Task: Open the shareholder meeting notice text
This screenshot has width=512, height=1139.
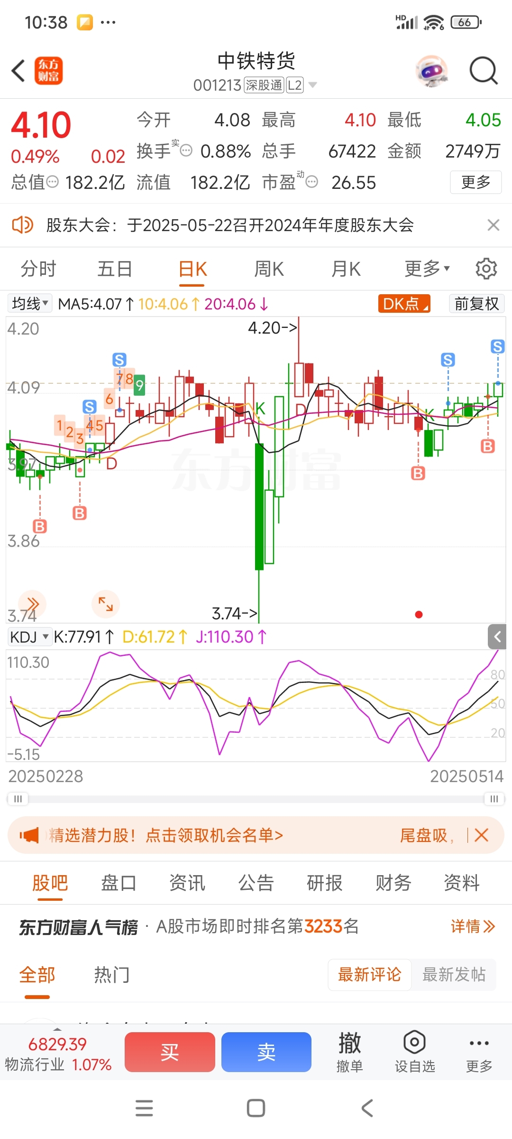Action: [x=230, y=225]
